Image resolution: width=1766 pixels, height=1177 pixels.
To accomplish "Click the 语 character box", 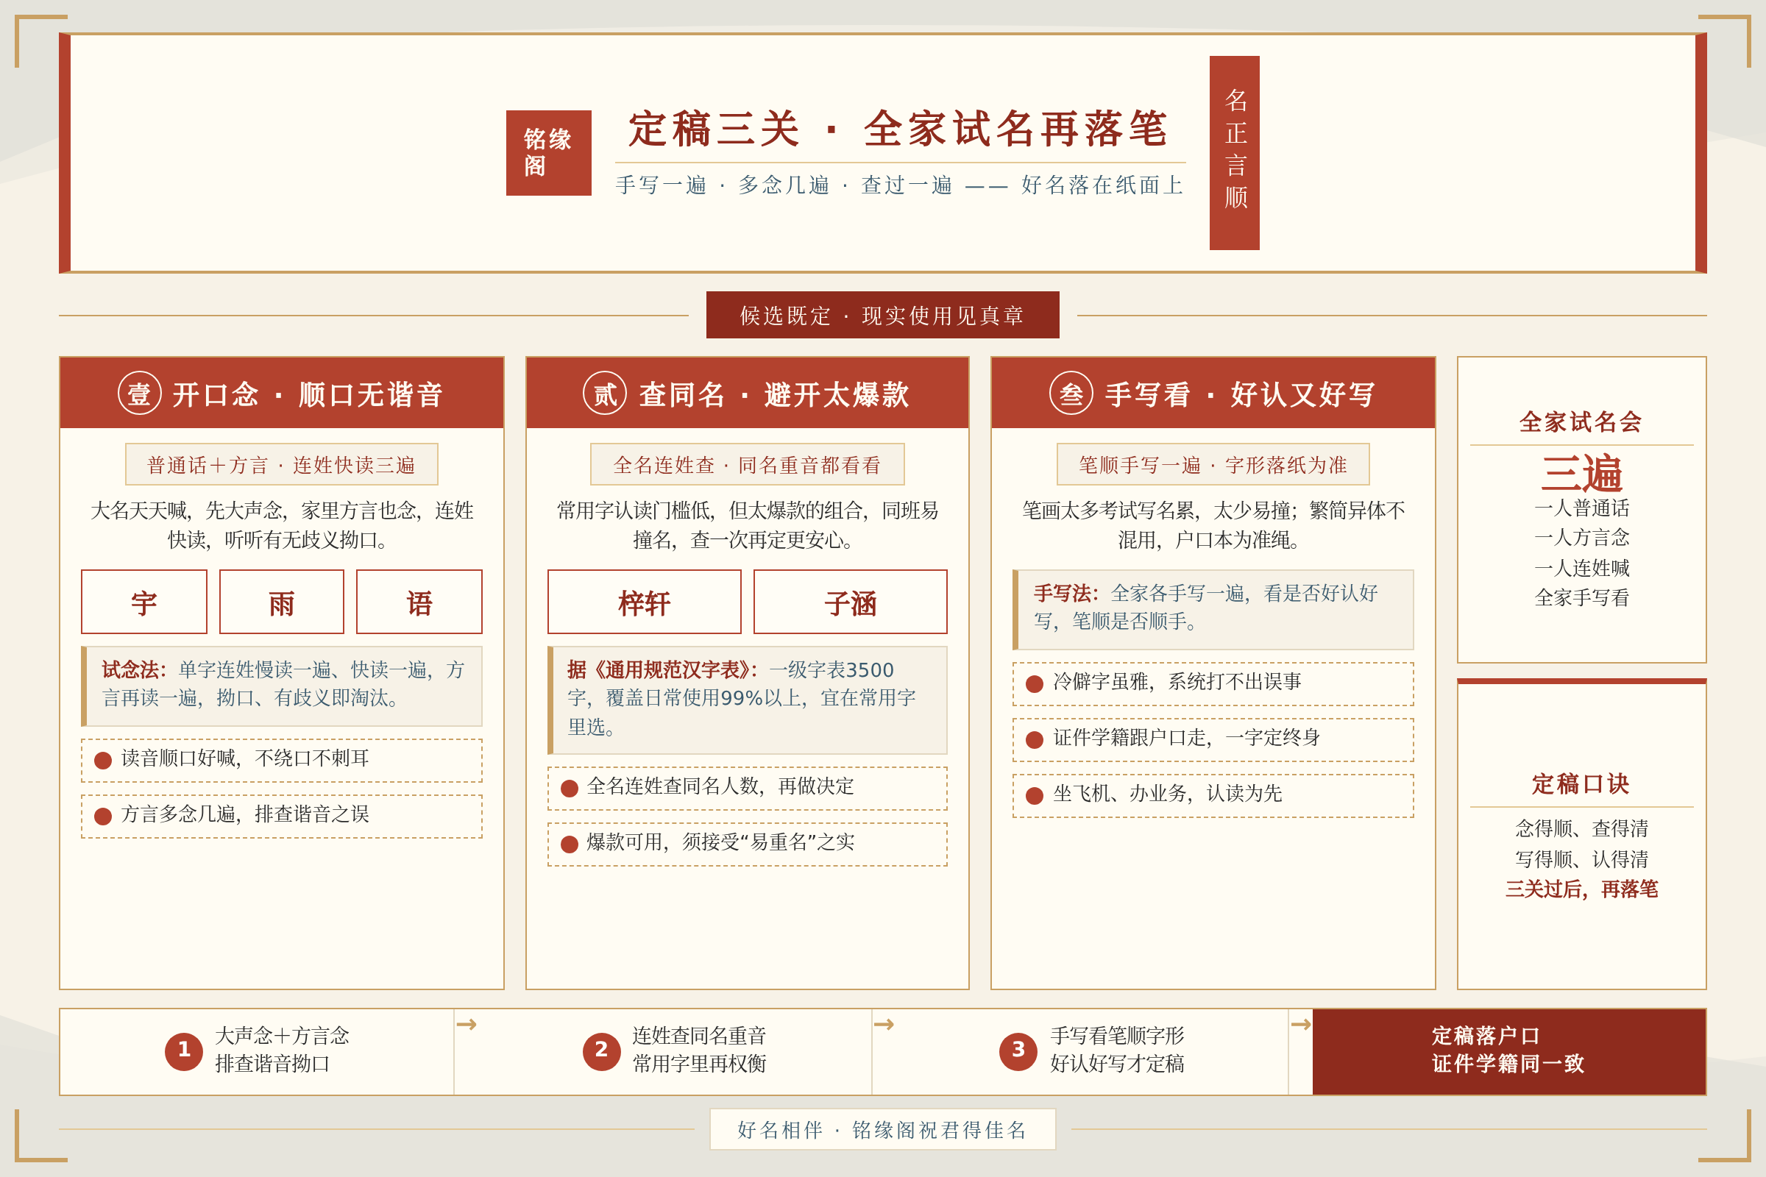I will click(x=419, y=602).
